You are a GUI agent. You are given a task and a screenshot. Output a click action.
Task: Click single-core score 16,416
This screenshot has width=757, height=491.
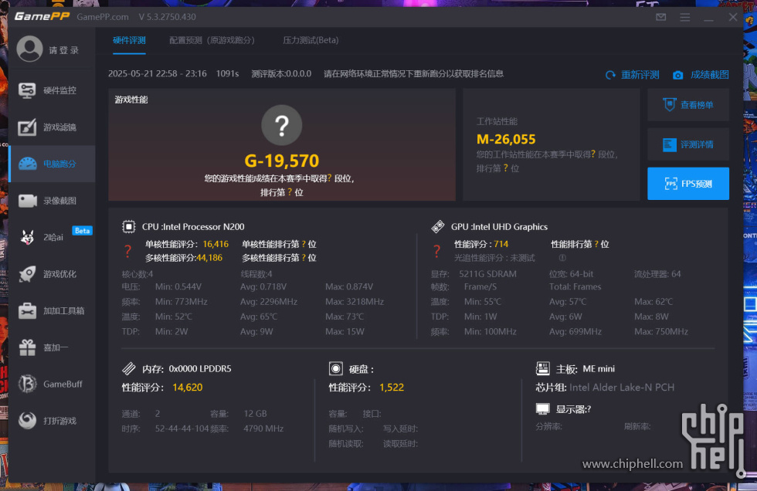[x=216, y=245]
